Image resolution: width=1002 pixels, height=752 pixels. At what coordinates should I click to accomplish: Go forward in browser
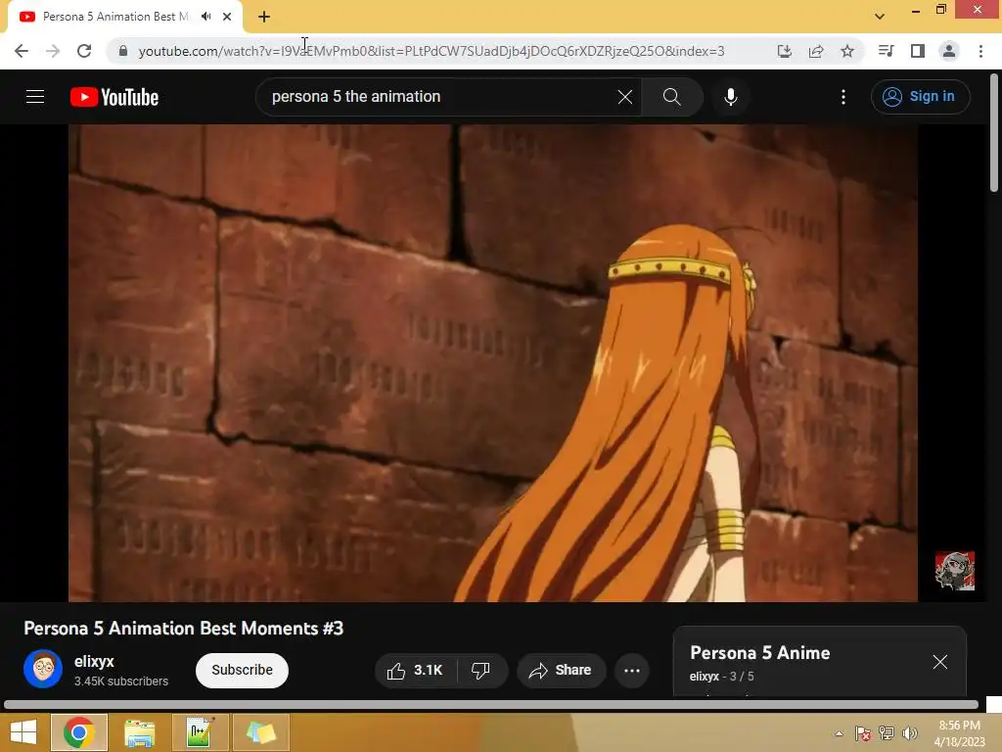[53, 51]
